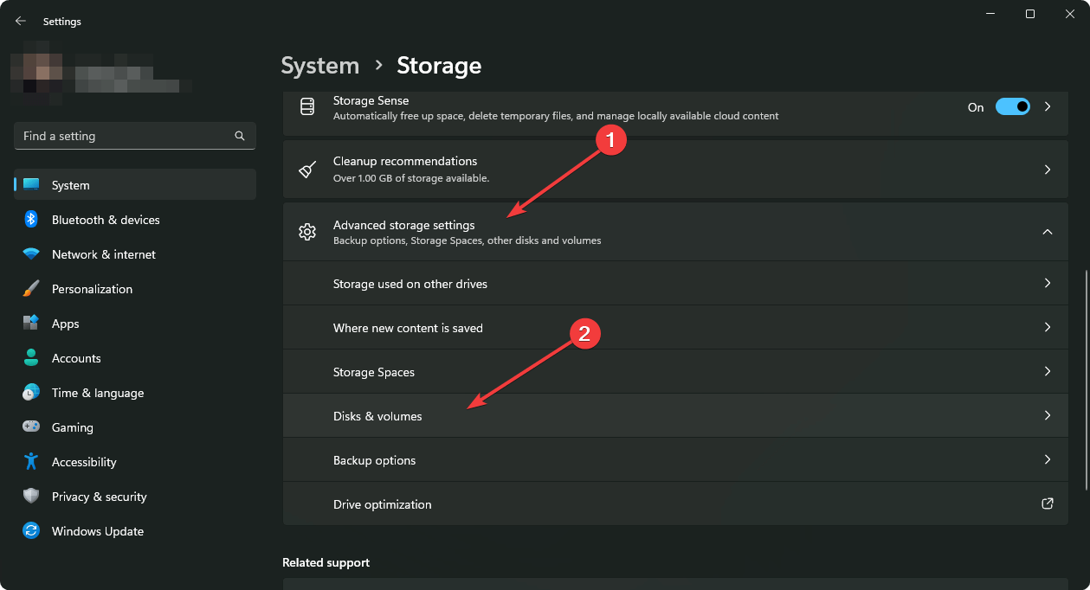Open Storage Spaces chevron arrow
Image resolution: width=1090 pixels, height=590 pixels.
coord(1048,371)
